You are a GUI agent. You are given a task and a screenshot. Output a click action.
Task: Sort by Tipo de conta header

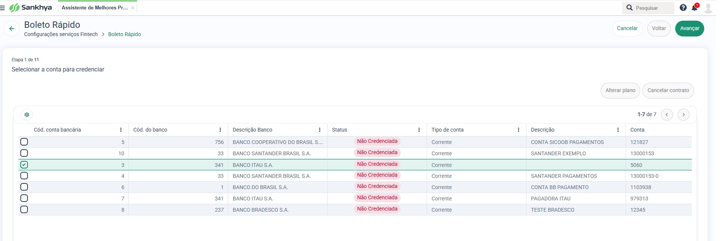pos(447,130)
